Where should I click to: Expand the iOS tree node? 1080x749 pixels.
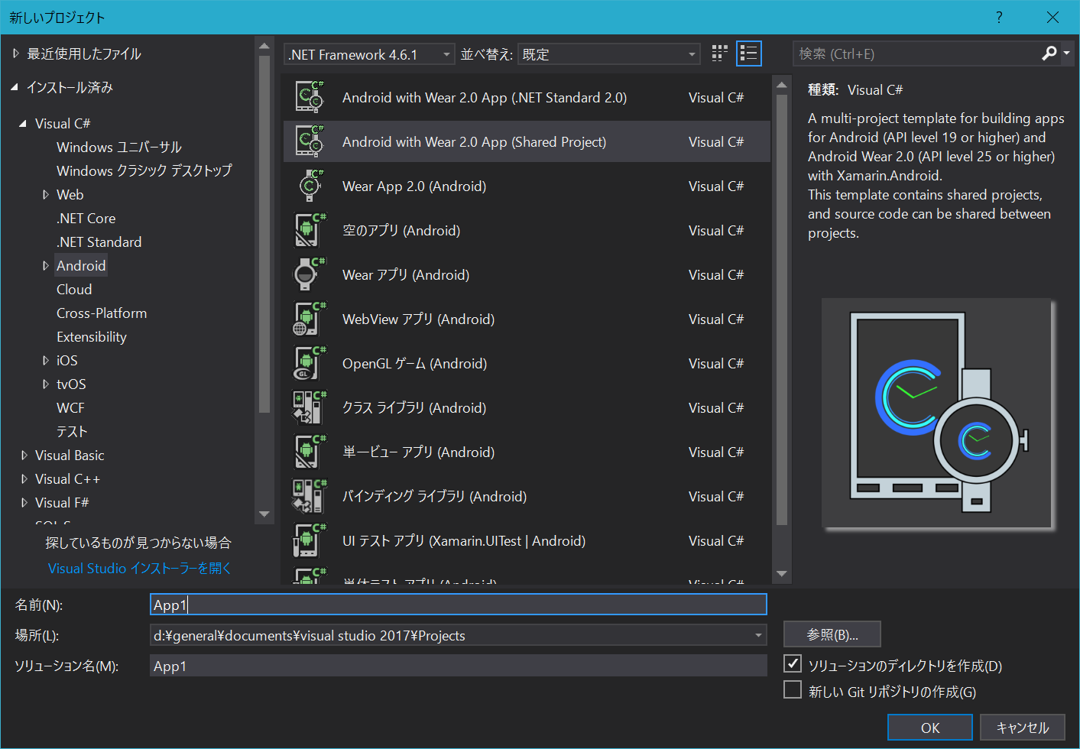click(x=45, y=360)
